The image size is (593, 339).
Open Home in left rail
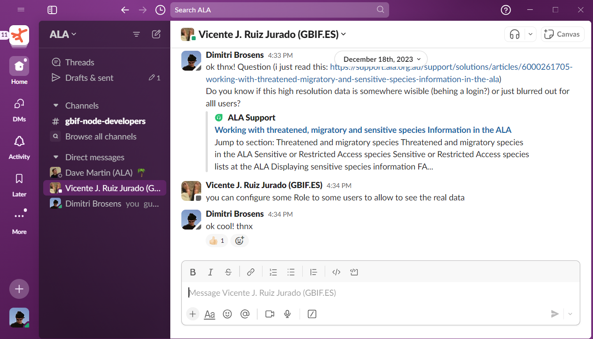click(19, 71)
